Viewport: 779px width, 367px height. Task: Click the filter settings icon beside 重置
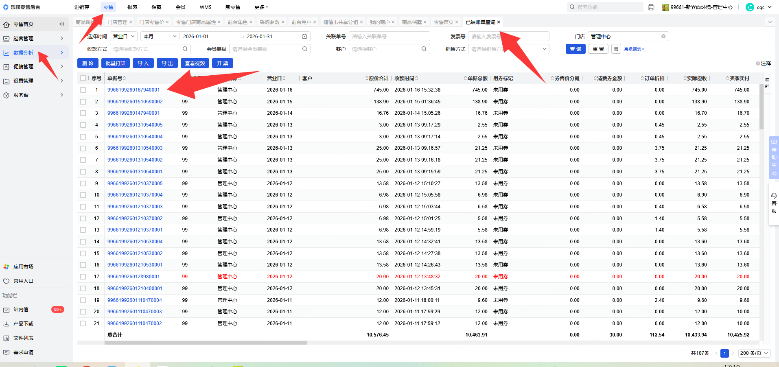coord(616,49)
